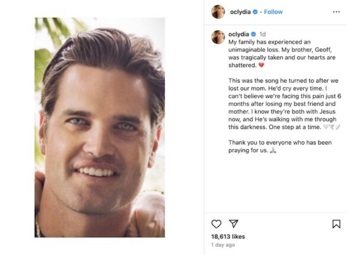Select the 'My family has experienced' caption paragraph
Image resolution: width=347 pixels, height=255 pixels.
click(282, 53)
